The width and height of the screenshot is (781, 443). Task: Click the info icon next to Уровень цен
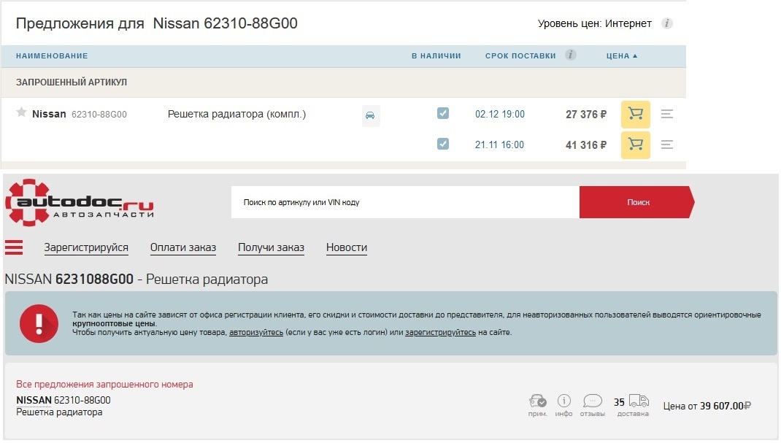click(667, 23)
